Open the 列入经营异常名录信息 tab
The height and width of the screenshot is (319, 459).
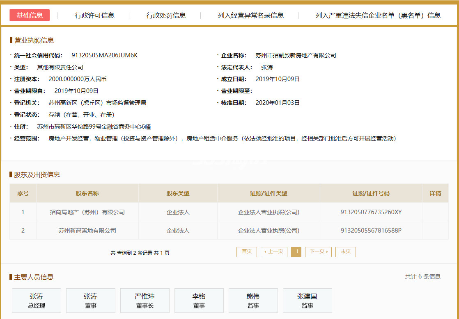coord(250,15)
